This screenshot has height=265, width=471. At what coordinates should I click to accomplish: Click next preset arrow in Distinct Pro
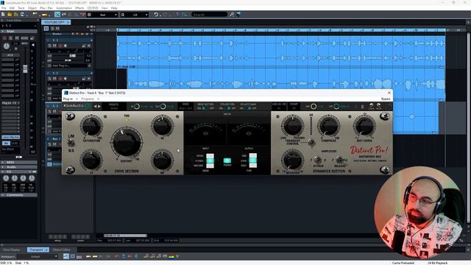tap(99, 106)
